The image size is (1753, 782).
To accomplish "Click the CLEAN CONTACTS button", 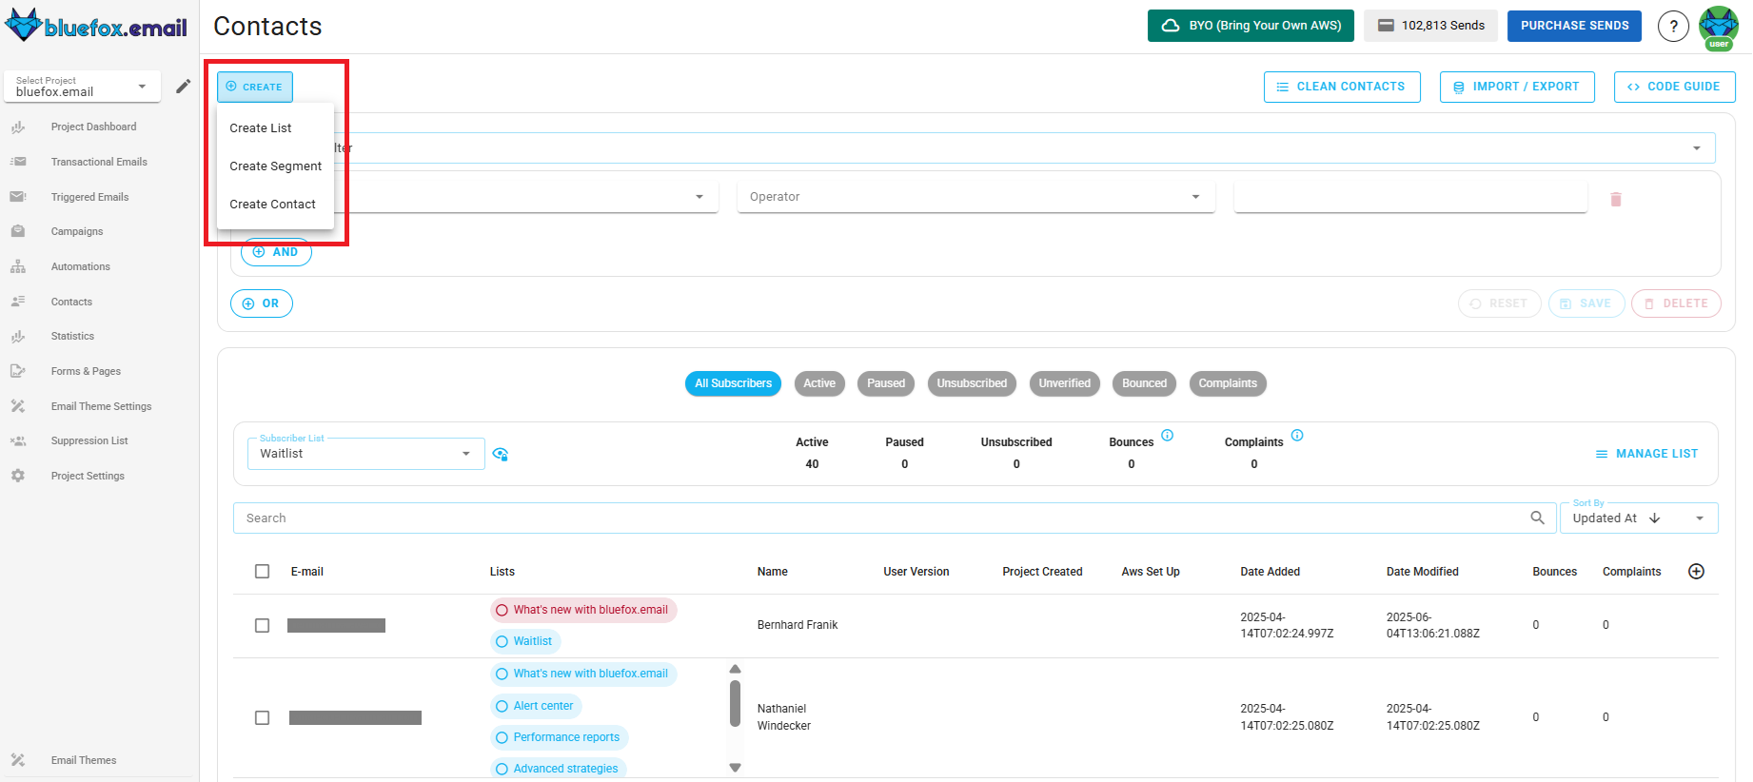I will pyautogui.click(x=1342, y=87).
